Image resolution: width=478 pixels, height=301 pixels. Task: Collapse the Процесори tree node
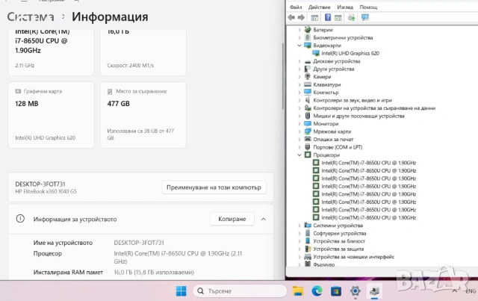tap(299, 155)
